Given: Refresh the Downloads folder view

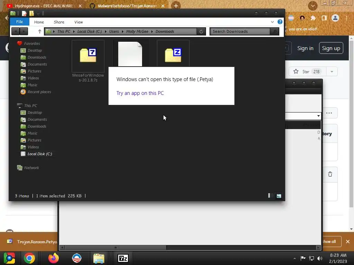Looking at the screenshot, I should tap(201, 31).
